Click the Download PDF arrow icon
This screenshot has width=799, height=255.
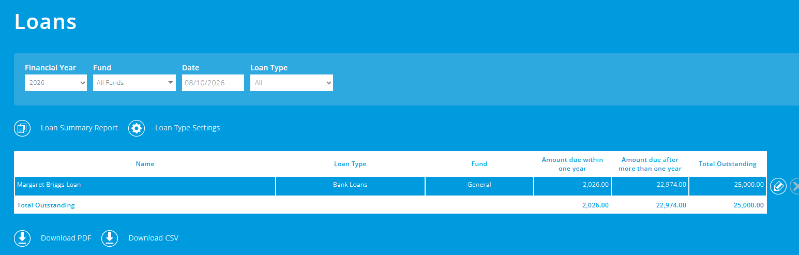(22, 238)
